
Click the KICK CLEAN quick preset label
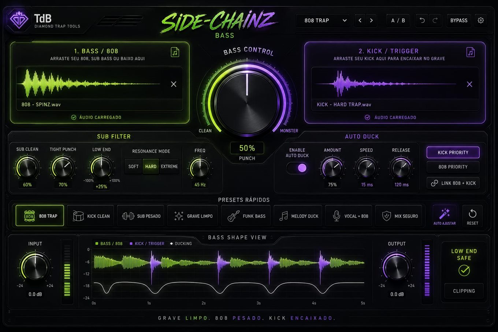(99, 216)
